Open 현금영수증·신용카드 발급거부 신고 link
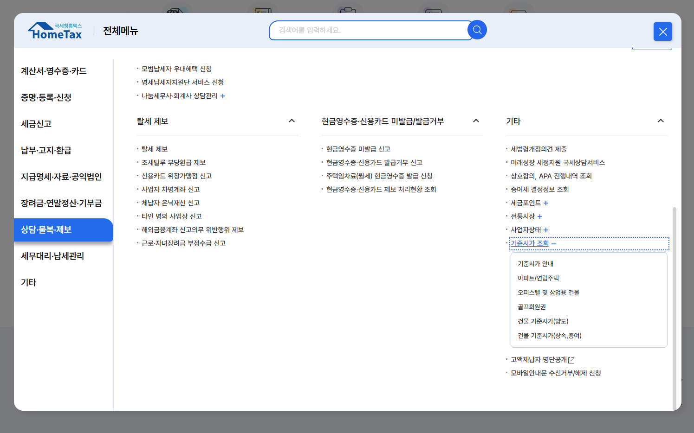This screenshot has height=433, width=694. pyautogui.click(x=374, y=163)
